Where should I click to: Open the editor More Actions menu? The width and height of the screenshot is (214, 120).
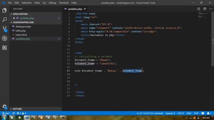(x=211, y=9)
